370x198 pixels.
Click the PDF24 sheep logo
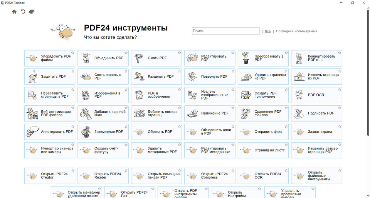pyautogui.click(x=63, y=32)
